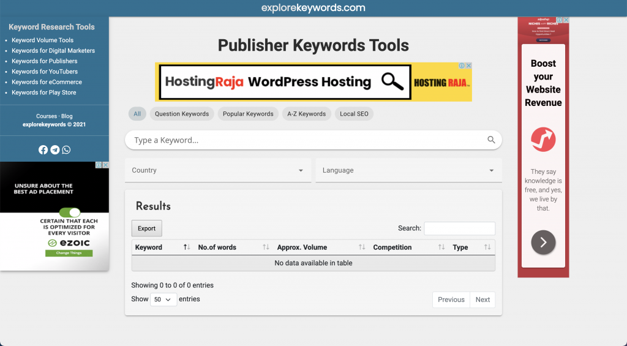
Task: Focus the Type a Keyword input
Action: coord(313,140)
